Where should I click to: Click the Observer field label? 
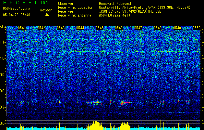click(x=66, y=4)
